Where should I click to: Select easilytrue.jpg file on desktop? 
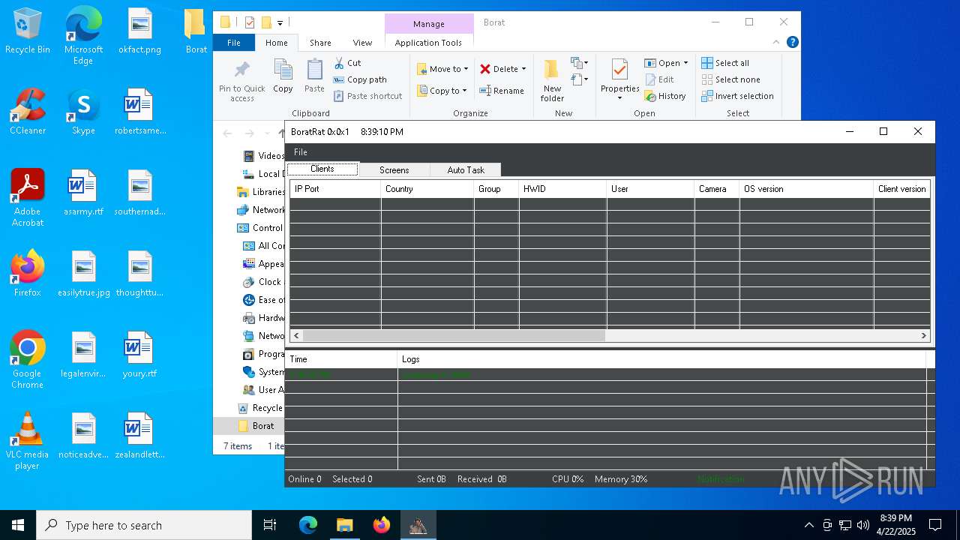(83, 274)
